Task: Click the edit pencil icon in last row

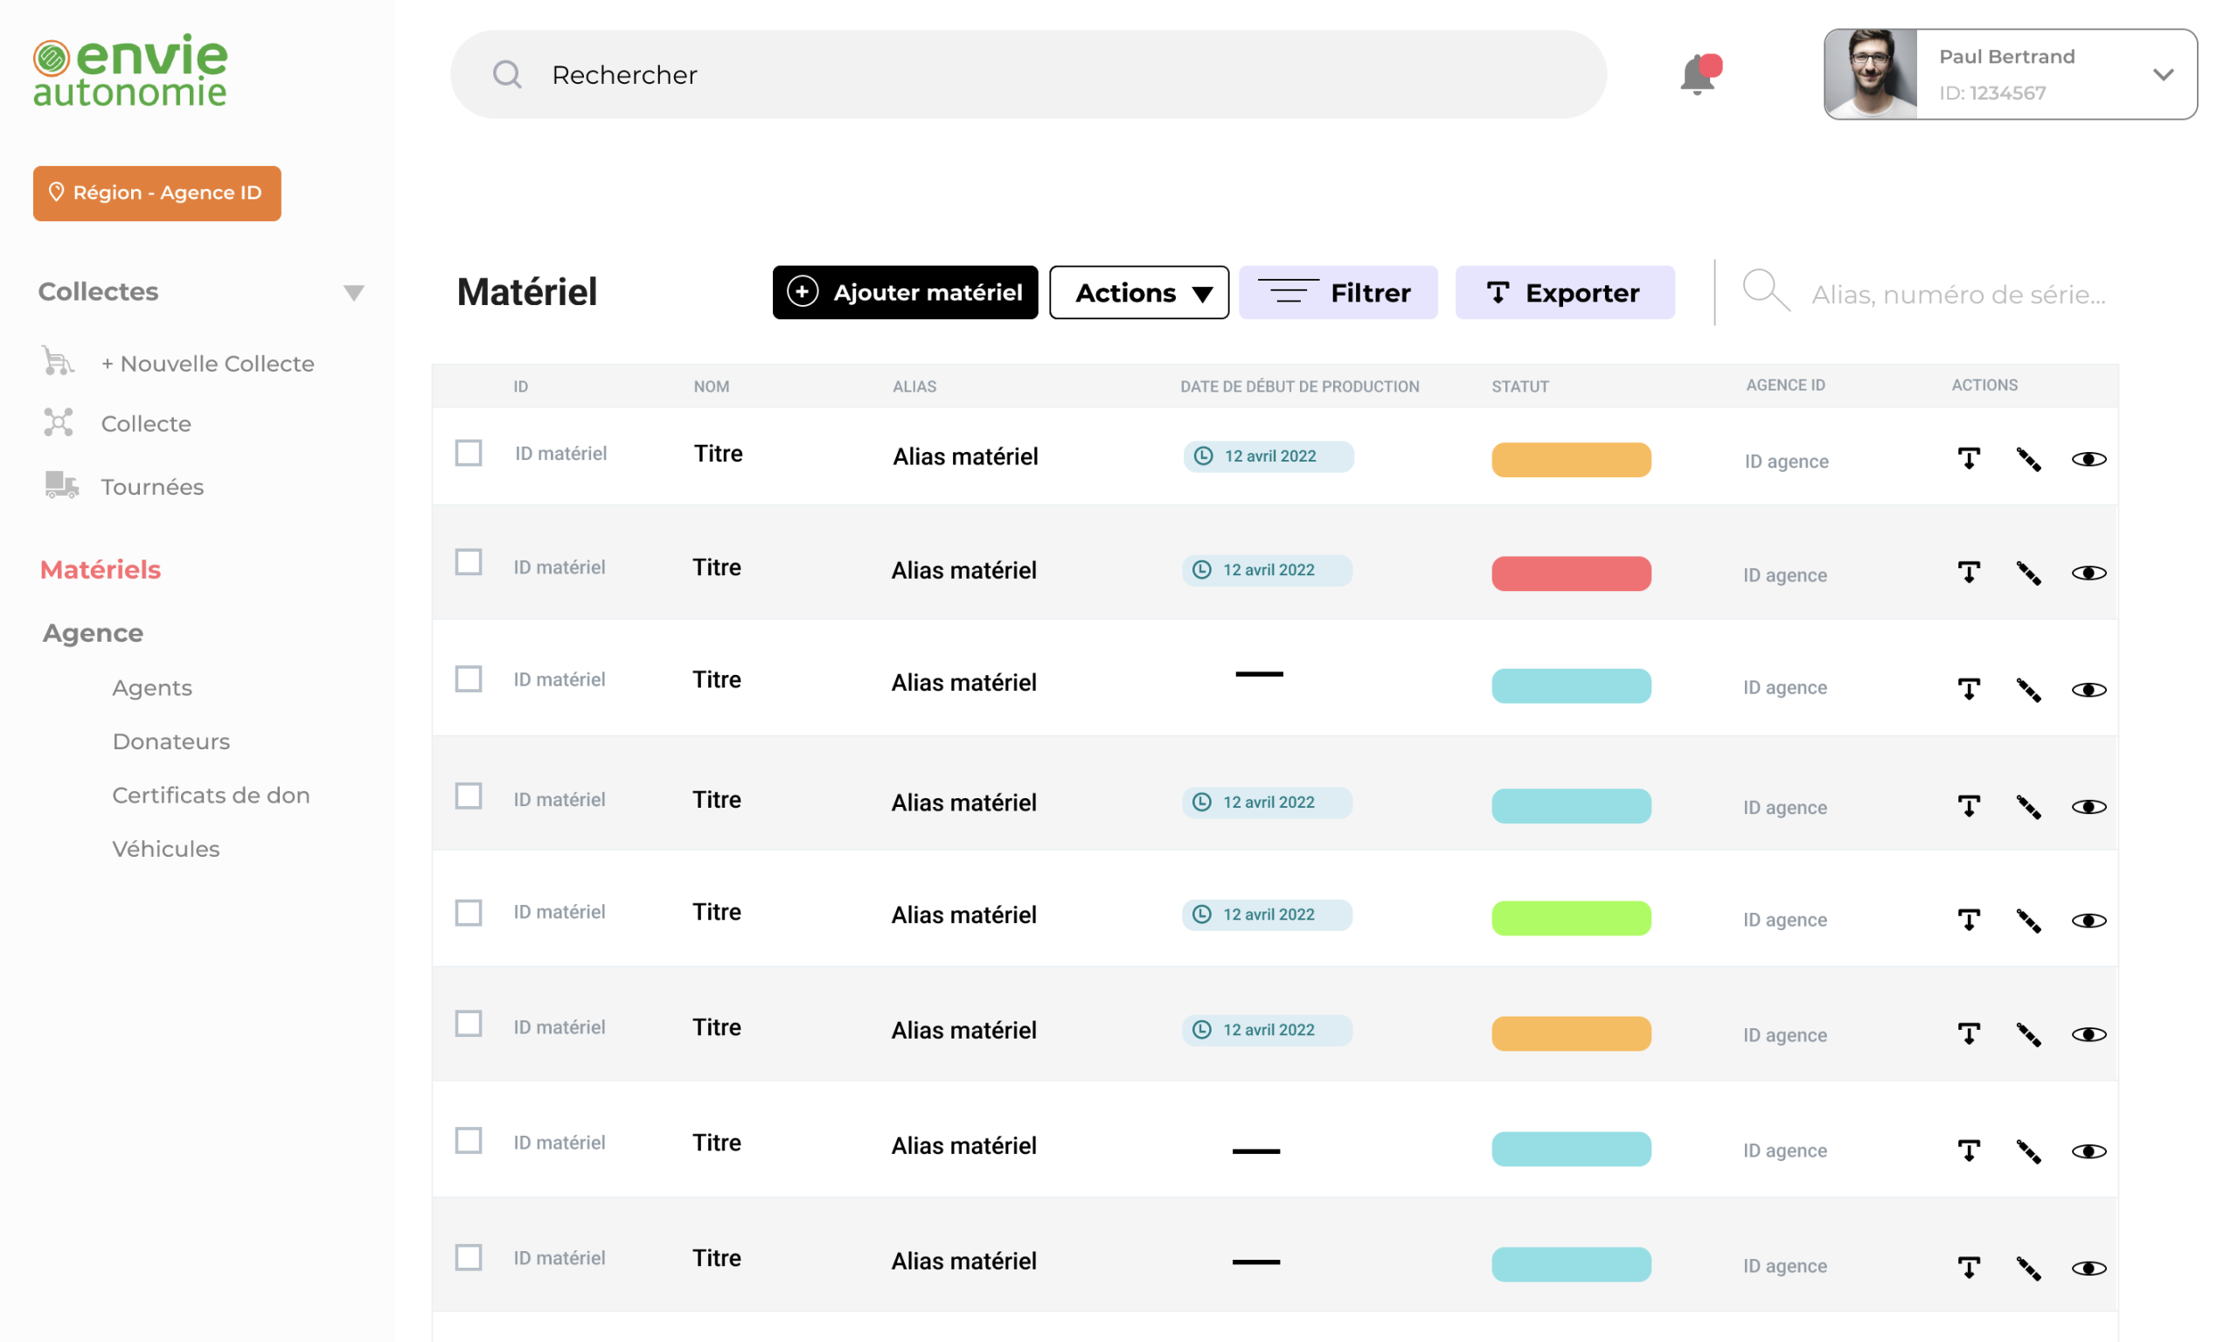Action: point(2028,1269)
